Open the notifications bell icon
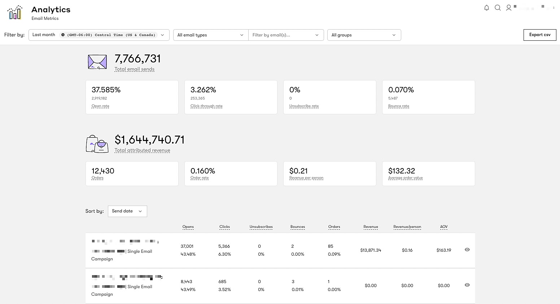Screen dimensions: 560x304 [486, 8]
